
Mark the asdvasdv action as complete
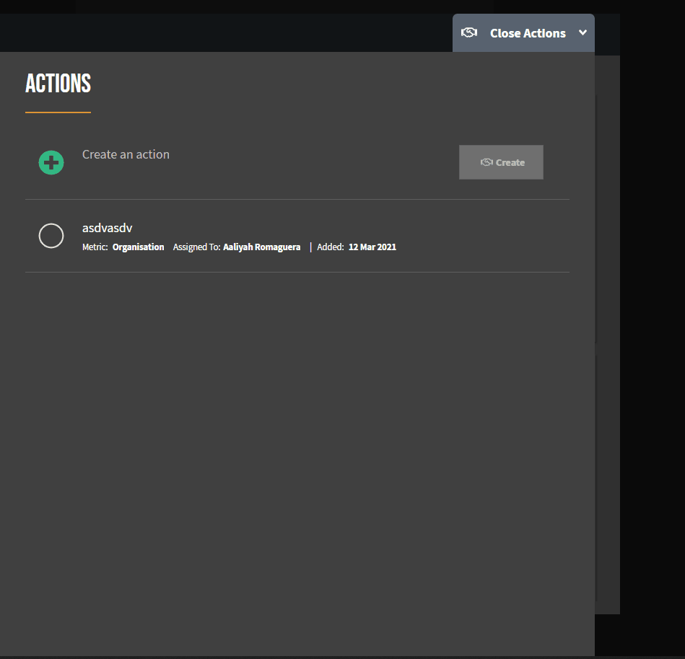(x=51, y=236)
